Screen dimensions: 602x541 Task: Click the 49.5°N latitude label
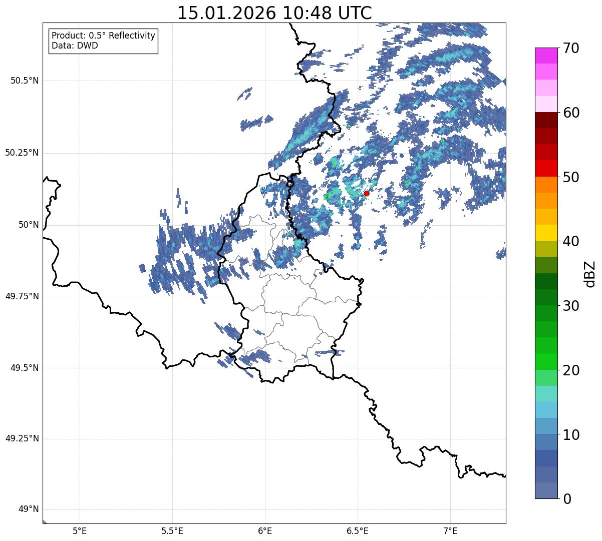[x=25, y=368]
